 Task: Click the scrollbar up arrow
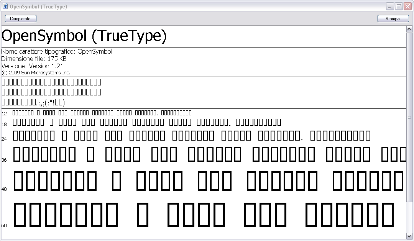pyautogui.click(x=409, y=29)
